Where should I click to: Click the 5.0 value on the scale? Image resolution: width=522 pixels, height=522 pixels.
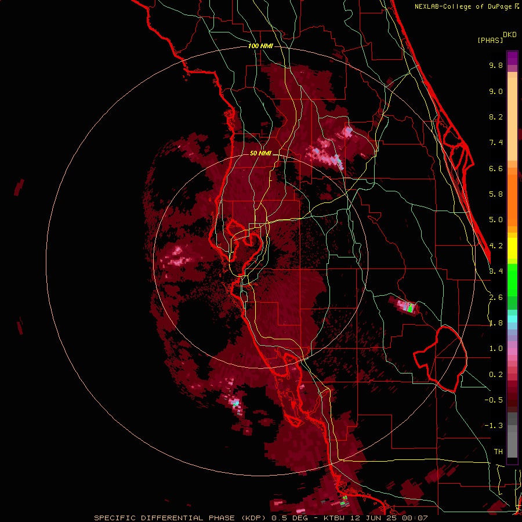coord(496,220)
